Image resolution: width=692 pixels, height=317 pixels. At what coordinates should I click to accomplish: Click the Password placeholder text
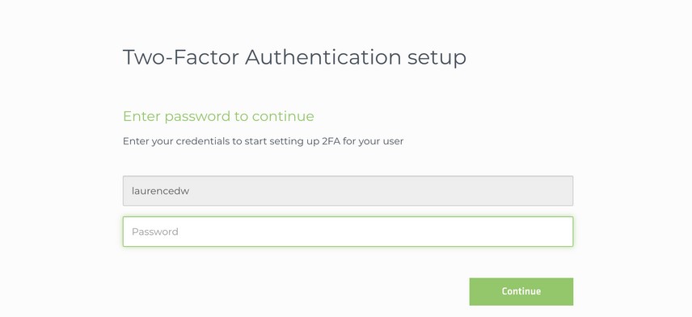(155, 231)
